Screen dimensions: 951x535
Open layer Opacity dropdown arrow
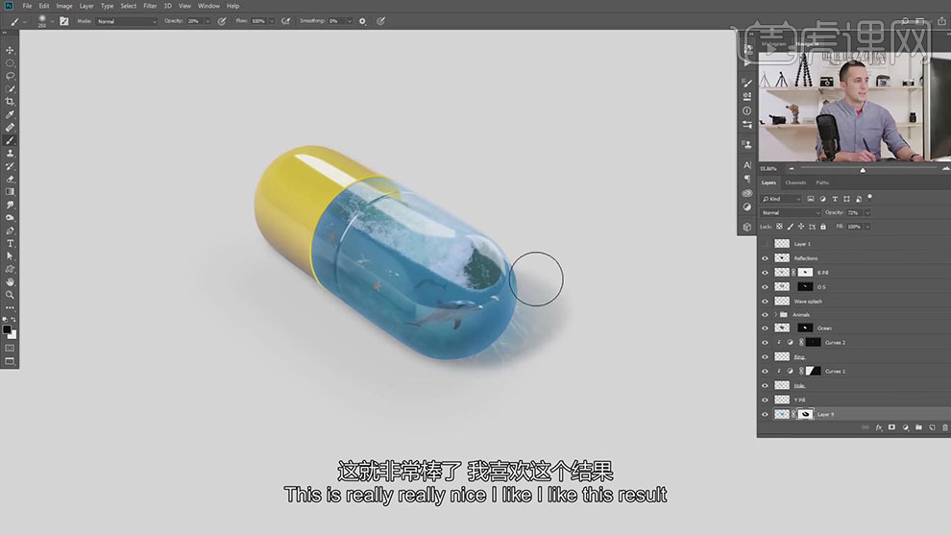pos(868,213)
